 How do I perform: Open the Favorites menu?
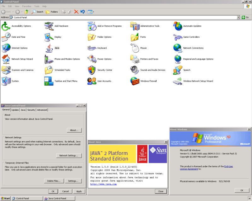tap(27, 6)
